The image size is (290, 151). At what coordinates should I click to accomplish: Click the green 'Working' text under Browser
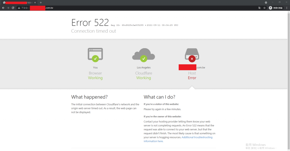[x=95, y=78]
